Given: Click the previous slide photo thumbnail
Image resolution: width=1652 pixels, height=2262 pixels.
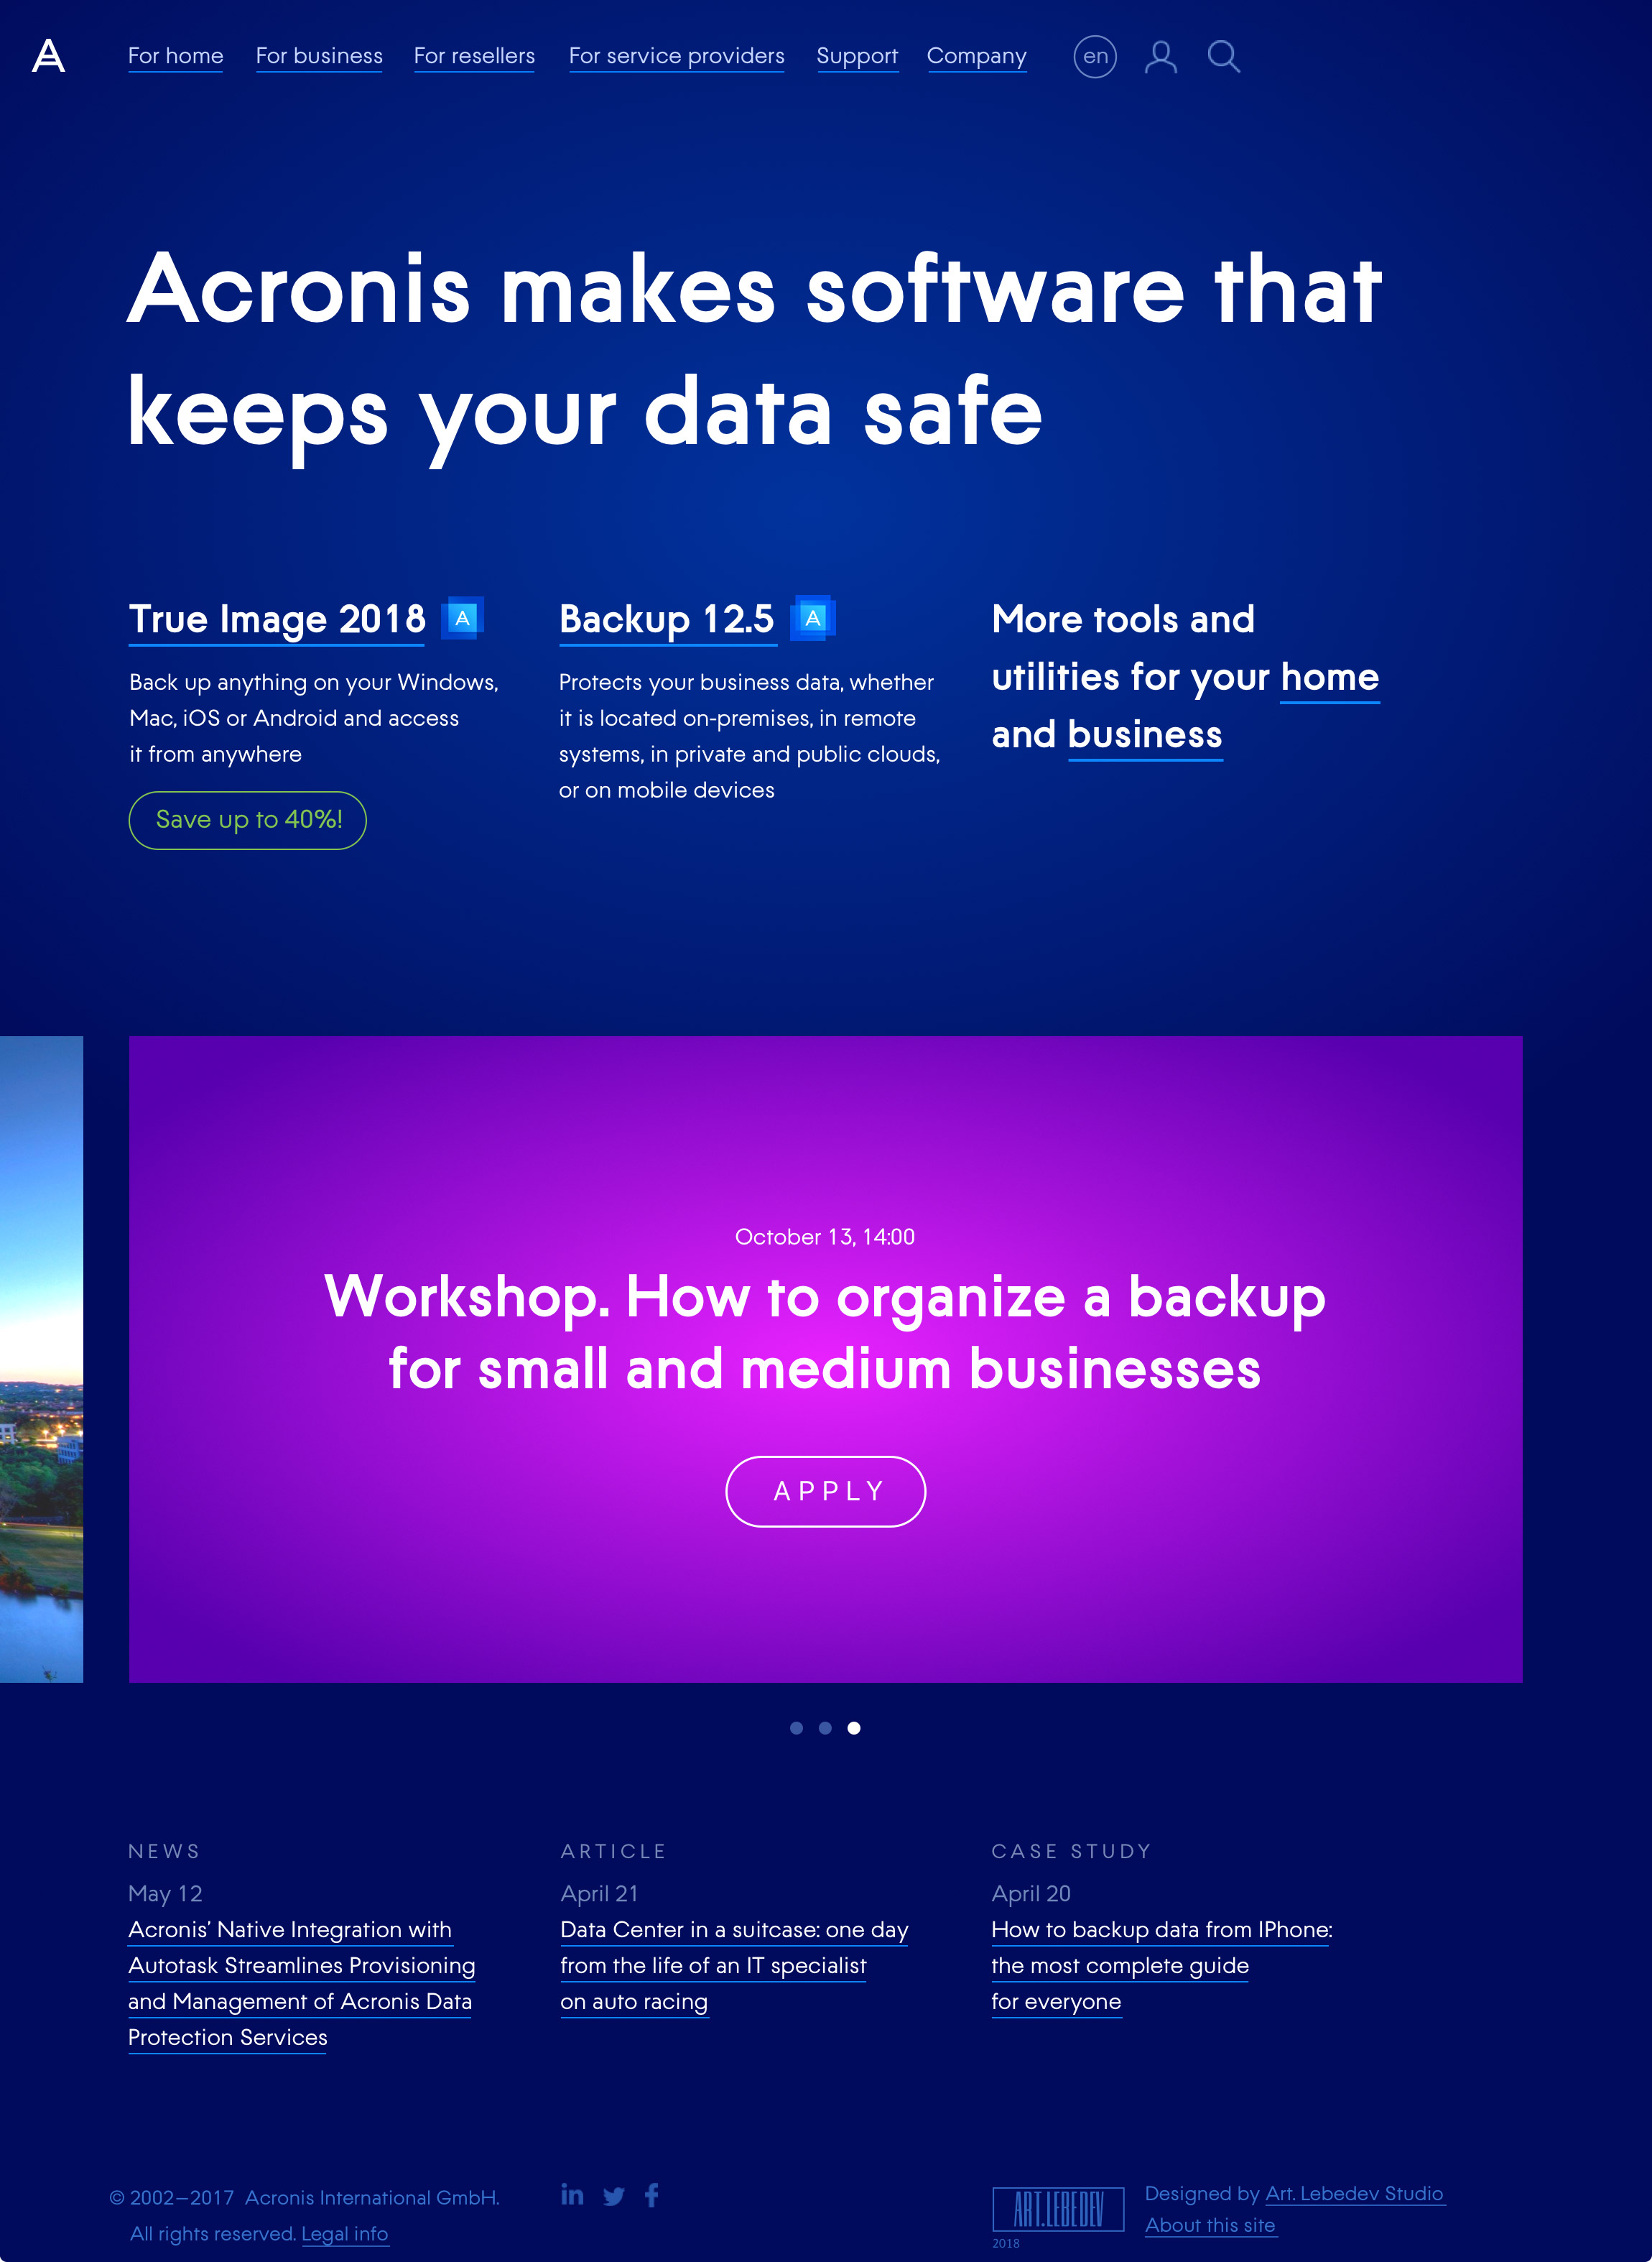Looking at the screenshot, I should [40, 1359].
